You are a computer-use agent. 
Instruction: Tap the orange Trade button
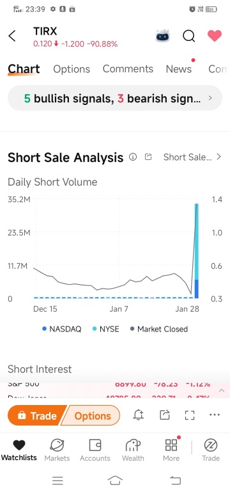tap(37, 415)
